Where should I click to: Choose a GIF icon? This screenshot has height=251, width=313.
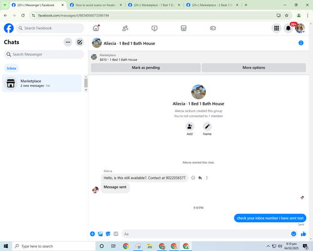coord(116,234)
